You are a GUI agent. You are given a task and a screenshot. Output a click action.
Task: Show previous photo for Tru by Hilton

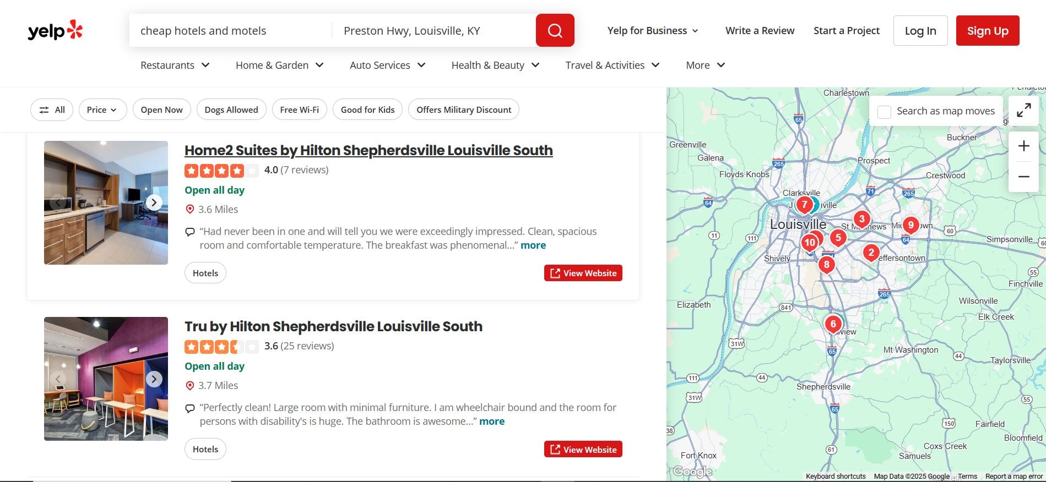click(58, 379)
